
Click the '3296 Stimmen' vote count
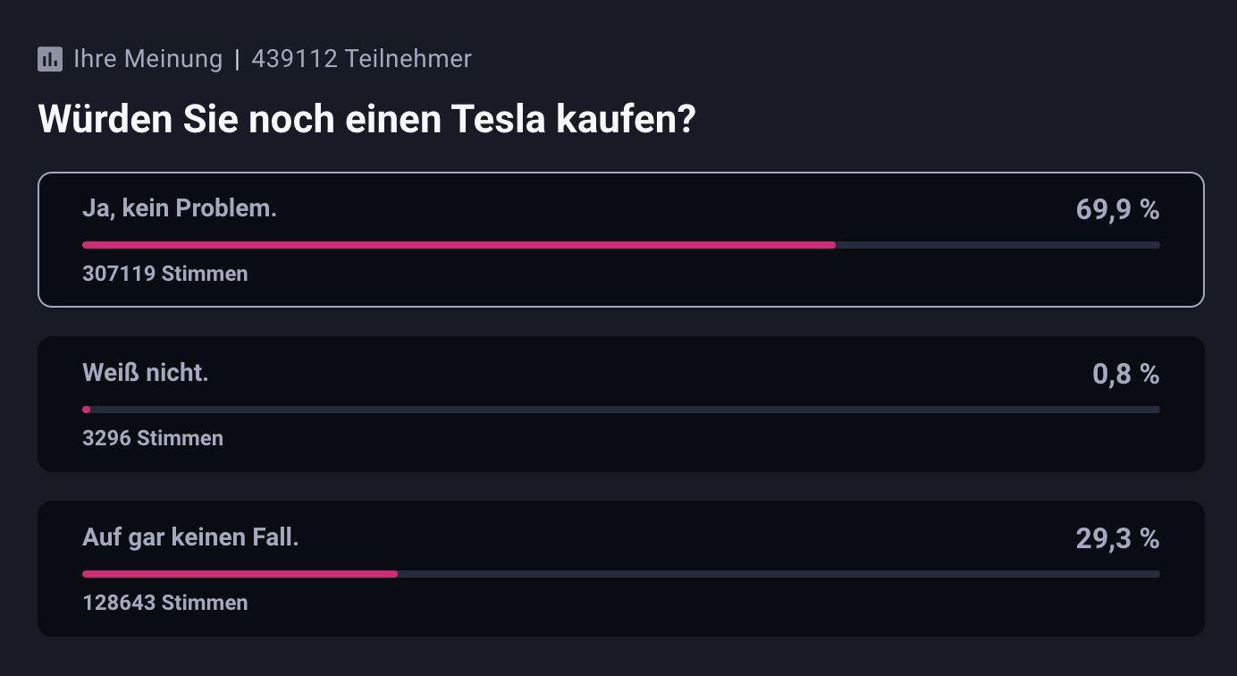[153, 438]
